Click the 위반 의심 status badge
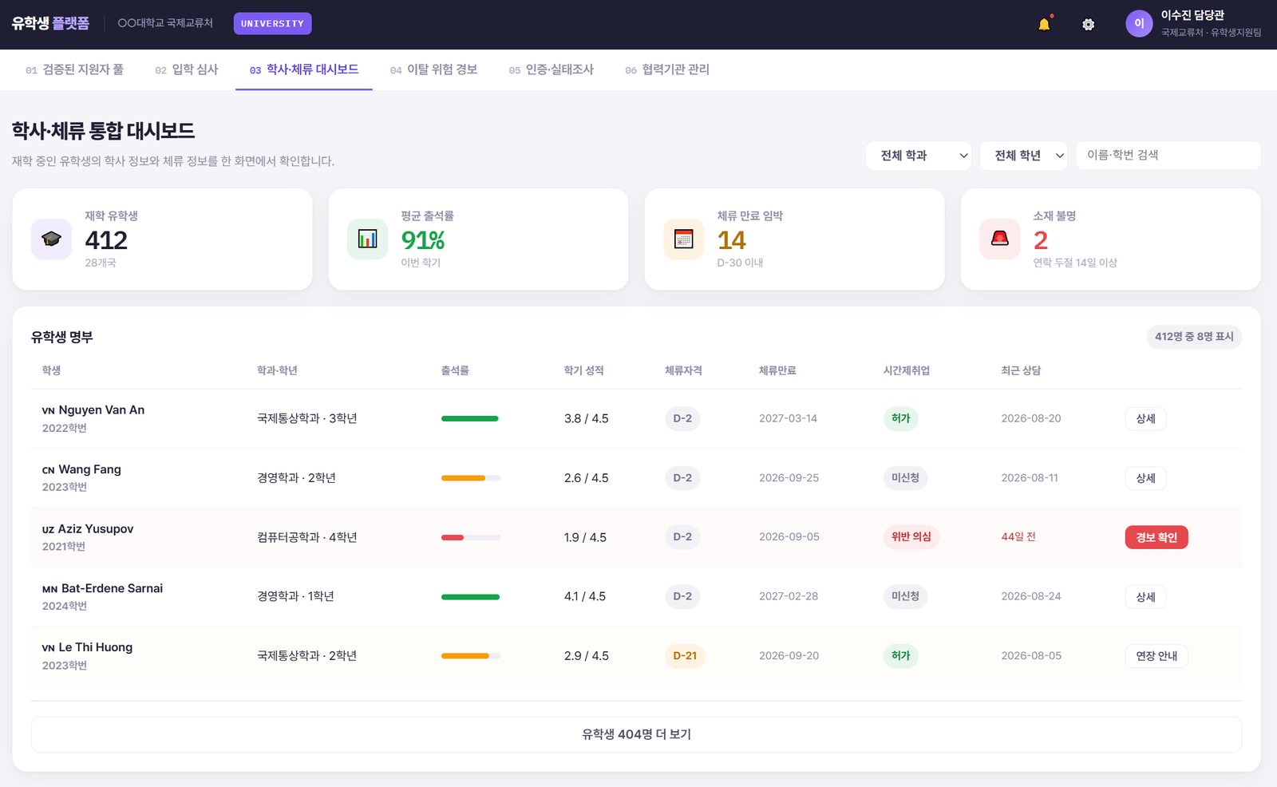The width and height of the screenshot is (1277, 787). pos(911,537)
